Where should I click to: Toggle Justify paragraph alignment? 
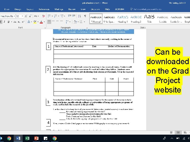coord(61,22)
